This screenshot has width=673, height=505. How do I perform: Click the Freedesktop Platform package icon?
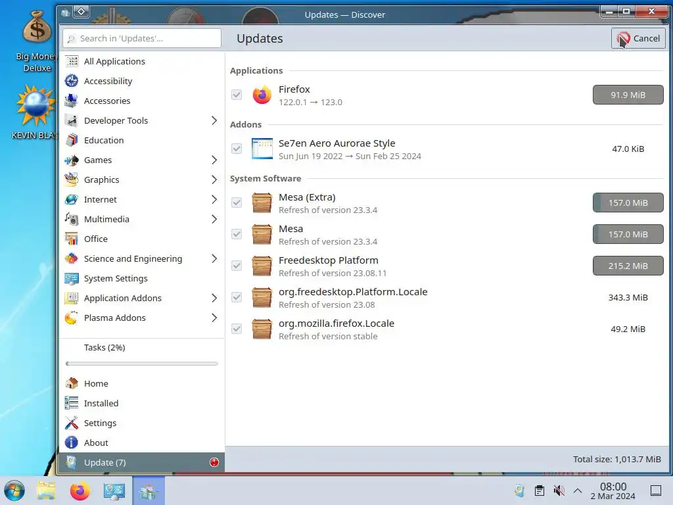262,266
